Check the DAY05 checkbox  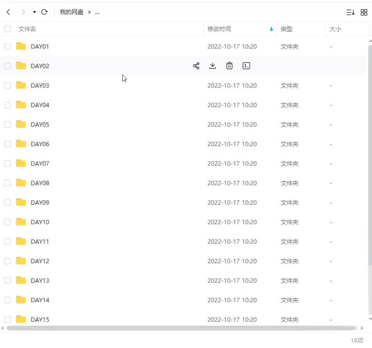pyautogui.click(x=7, y=124)
